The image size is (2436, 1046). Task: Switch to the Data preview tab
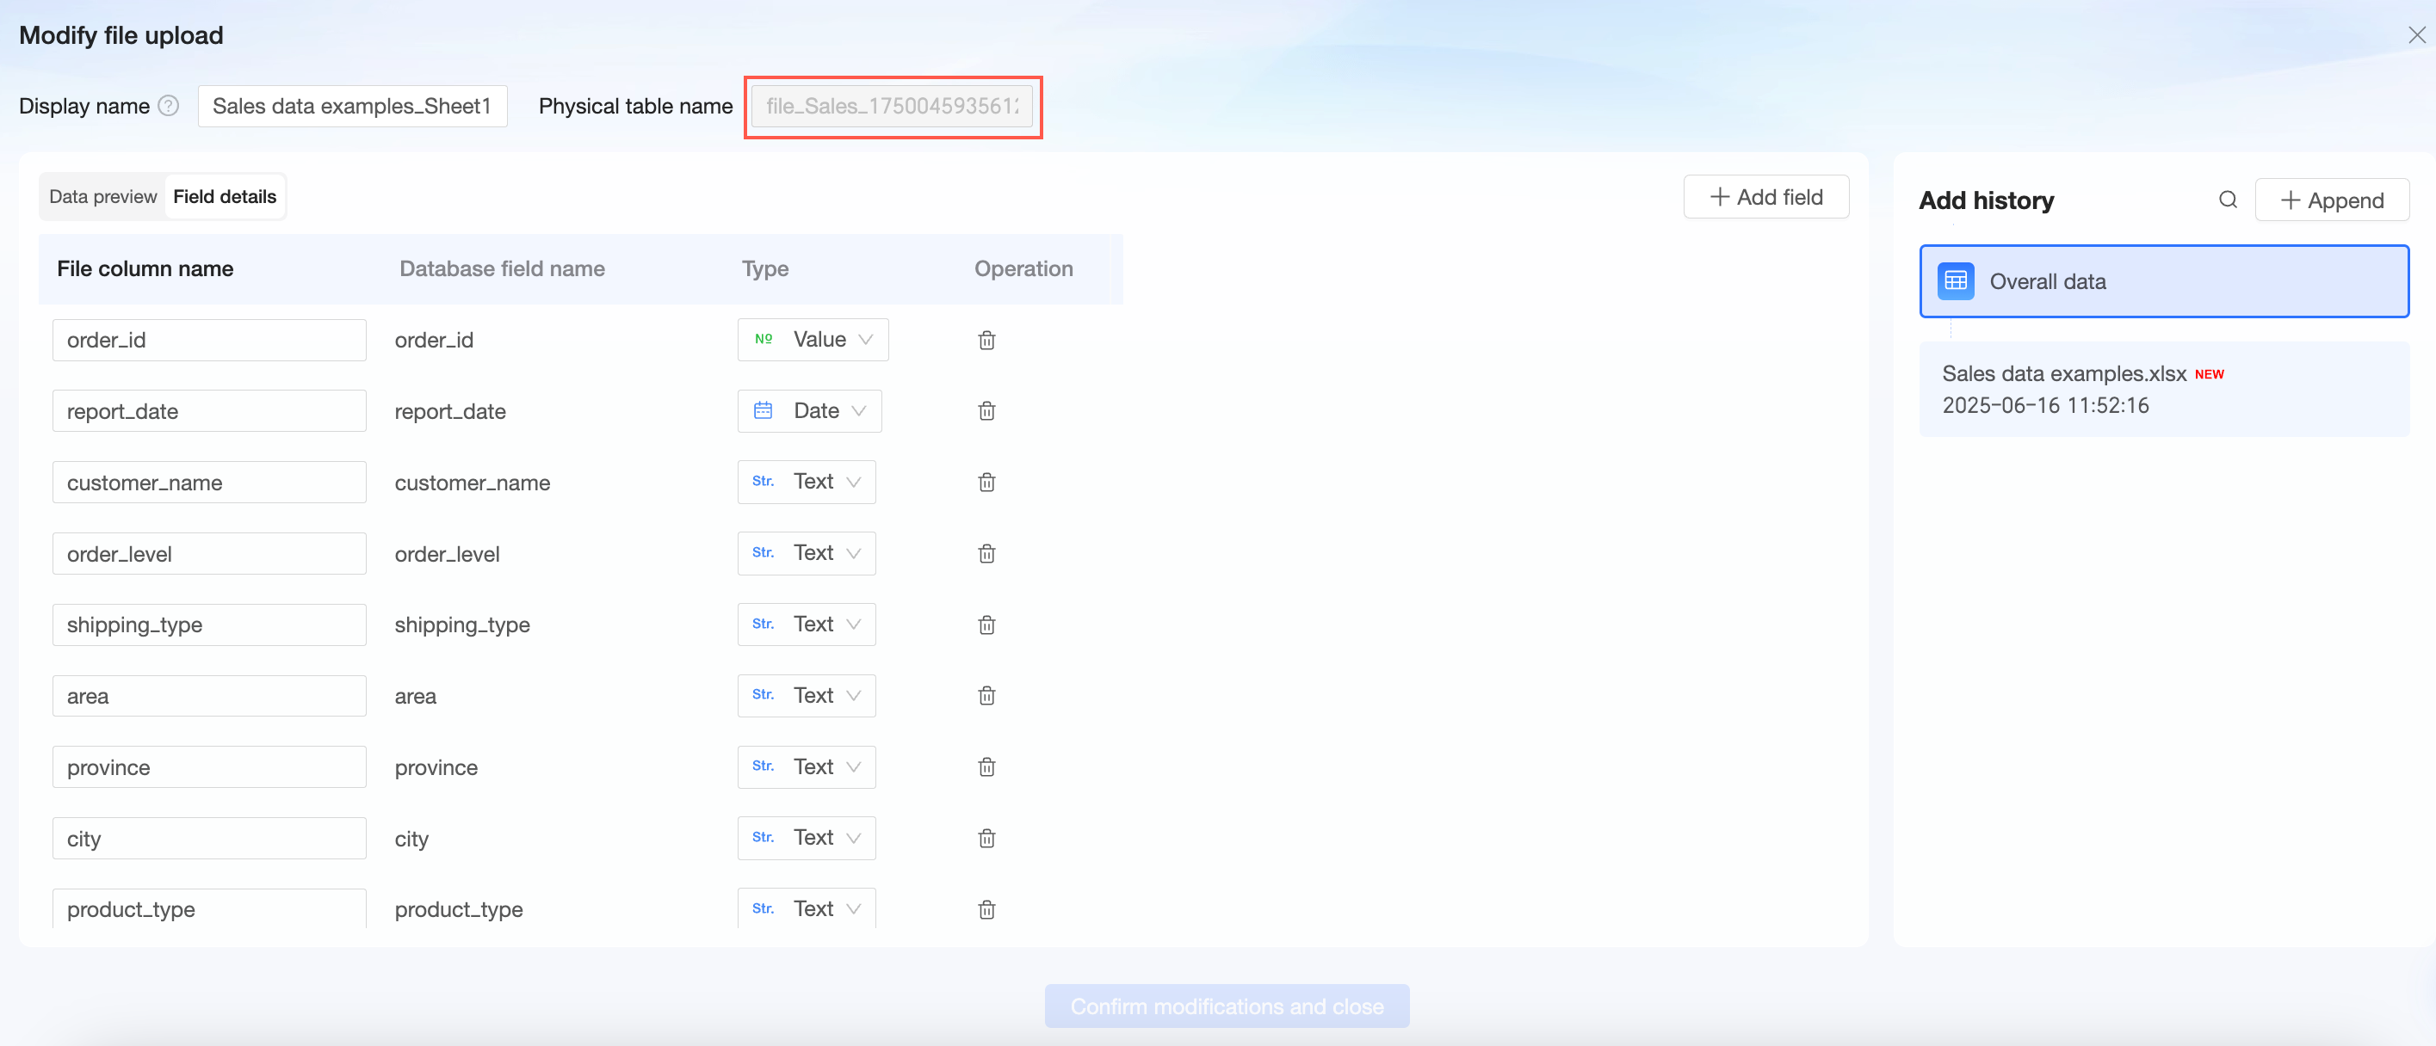point(102,196)
